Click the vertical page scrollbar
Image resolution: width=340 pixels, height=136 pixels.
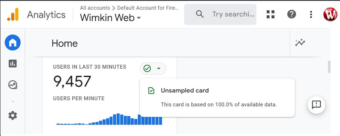click(329, 67)
